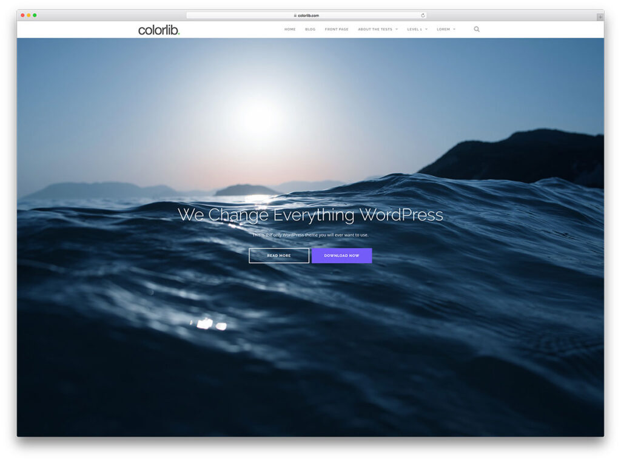Expand the Lorem dropdown
Image resolution: width=621 pixels, height=461 pixels.
445,29
